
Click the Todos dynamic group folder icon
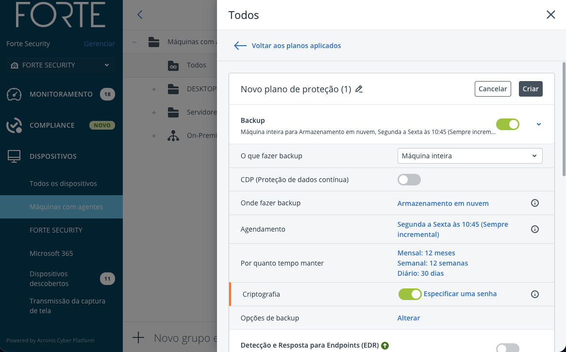(x=173, y=66)
